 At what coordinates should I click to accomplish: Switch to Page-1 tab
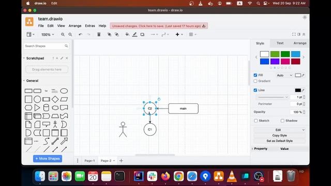point(89,161)
